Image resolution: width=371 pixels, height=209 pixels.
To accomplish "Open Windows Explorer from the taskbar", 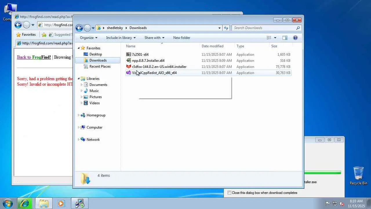I will tap(44, 203).
